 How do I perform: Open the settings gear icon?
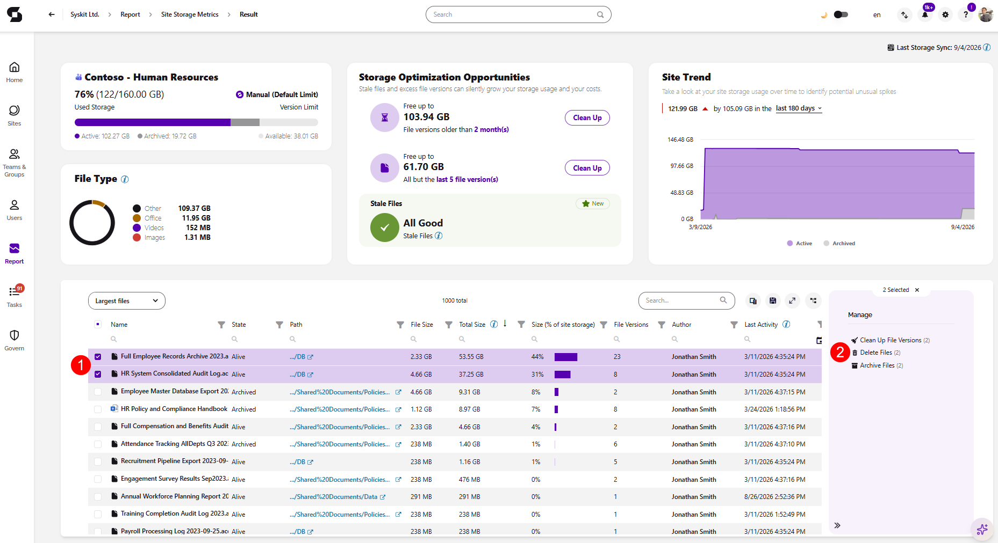[x=945, y=14]
